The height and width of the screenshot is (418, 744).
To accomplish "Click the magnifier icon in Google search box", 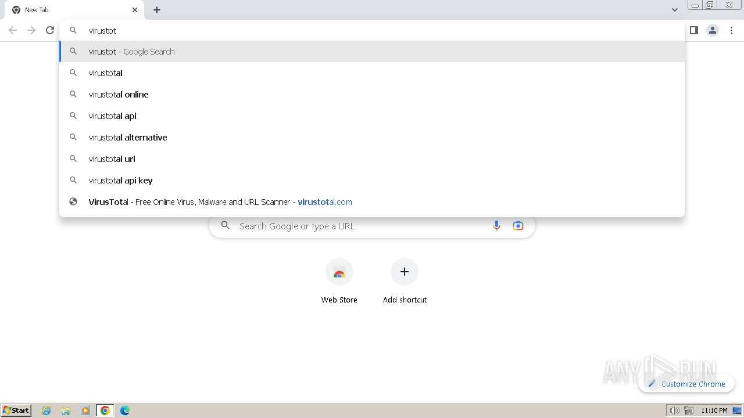I will 226,226.
